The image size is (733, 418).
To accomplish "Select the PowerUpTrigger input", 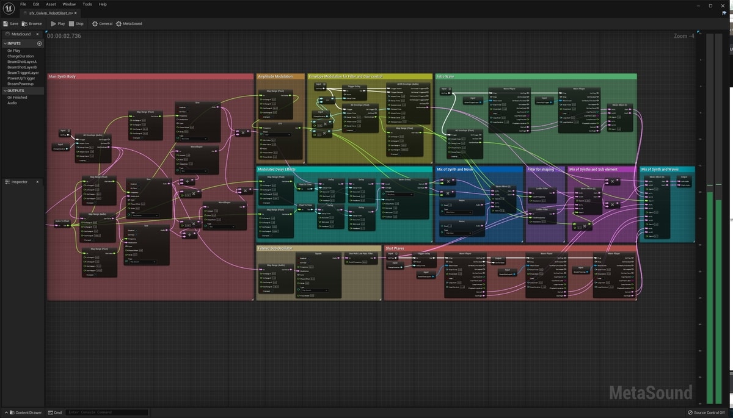I will 22,78.
